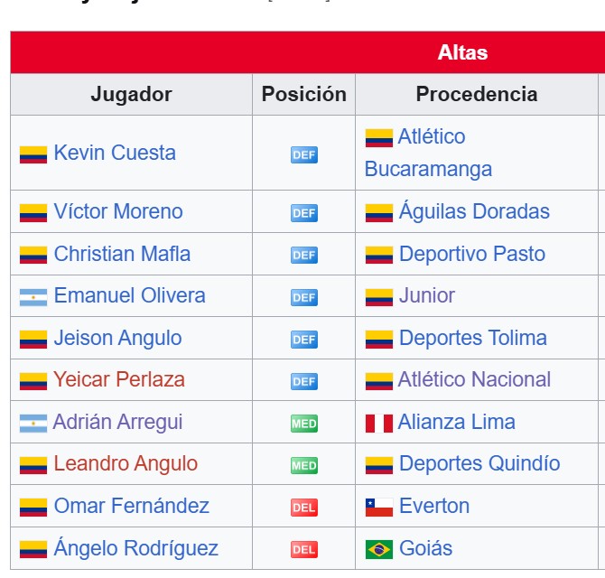Visit the Atlético Nacional link
The width and height of the screenshot is (605, 578).
click(x=474, y=379)
